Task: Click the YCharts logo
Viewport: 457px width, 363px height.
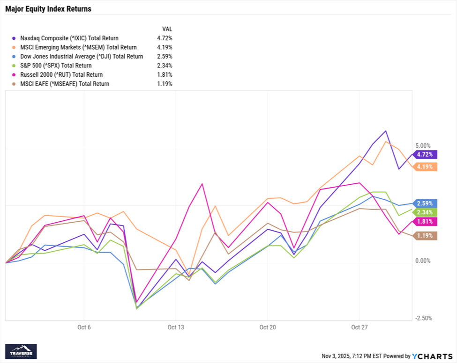Action: [432, 356]
